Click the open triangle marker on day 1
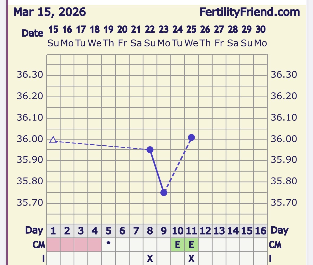Viewport: 313px width, 265px height. coord(53,140)
